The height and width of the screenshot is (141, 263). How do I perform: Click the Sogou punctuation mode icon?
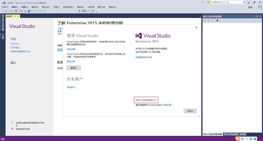click(247, 139)
